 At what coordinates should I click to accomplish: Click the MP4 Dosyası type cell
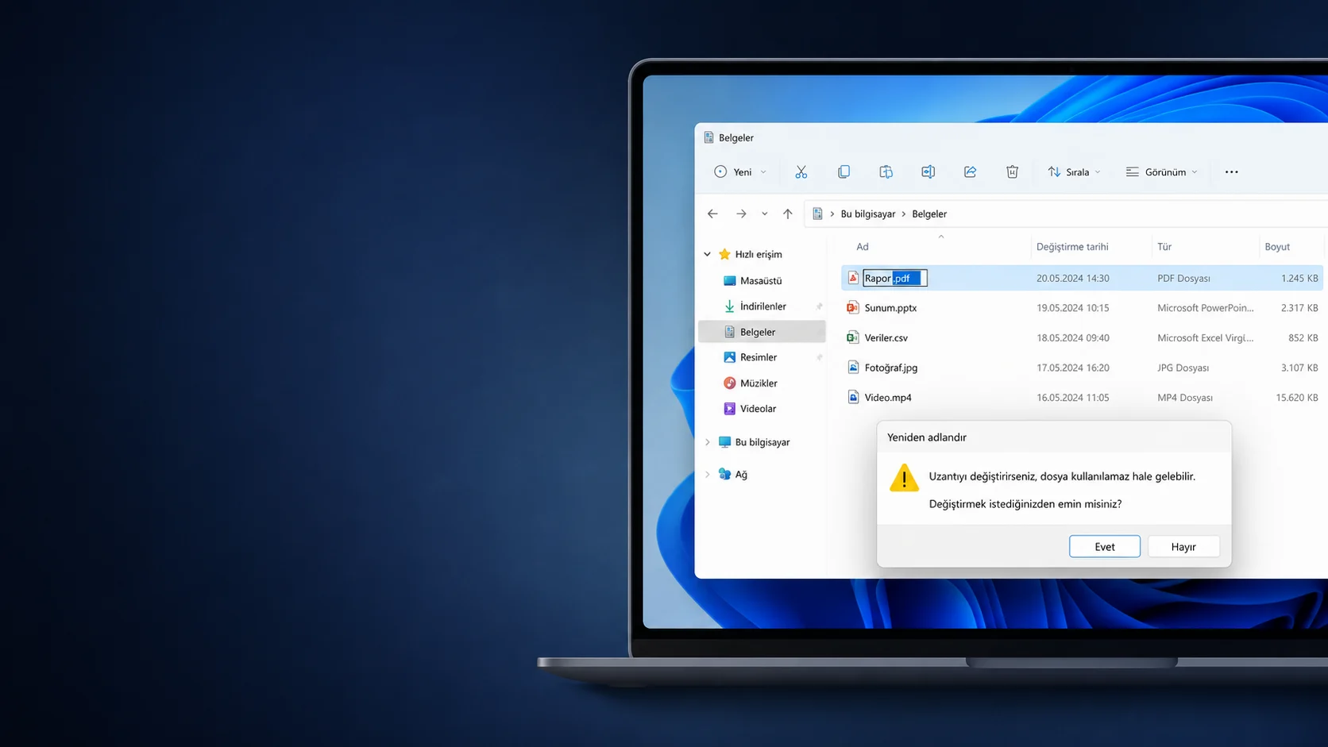click(1185, 397)
